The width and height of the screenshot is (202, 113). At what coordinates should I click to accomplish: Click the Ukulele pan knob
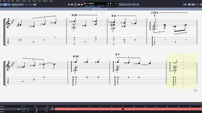pos(46,109)
